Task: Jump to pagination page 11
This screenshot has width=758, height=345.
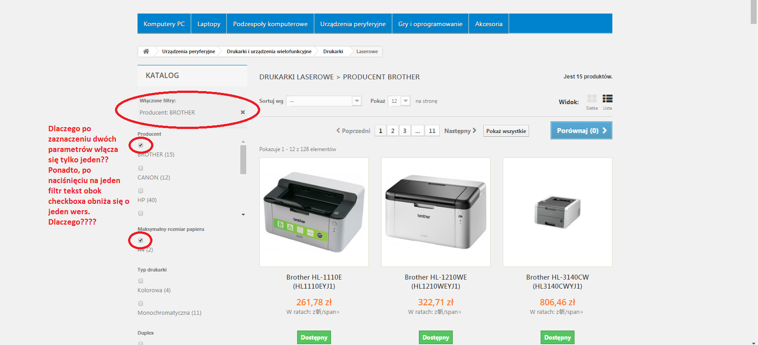Action: [x=432, y=131]
